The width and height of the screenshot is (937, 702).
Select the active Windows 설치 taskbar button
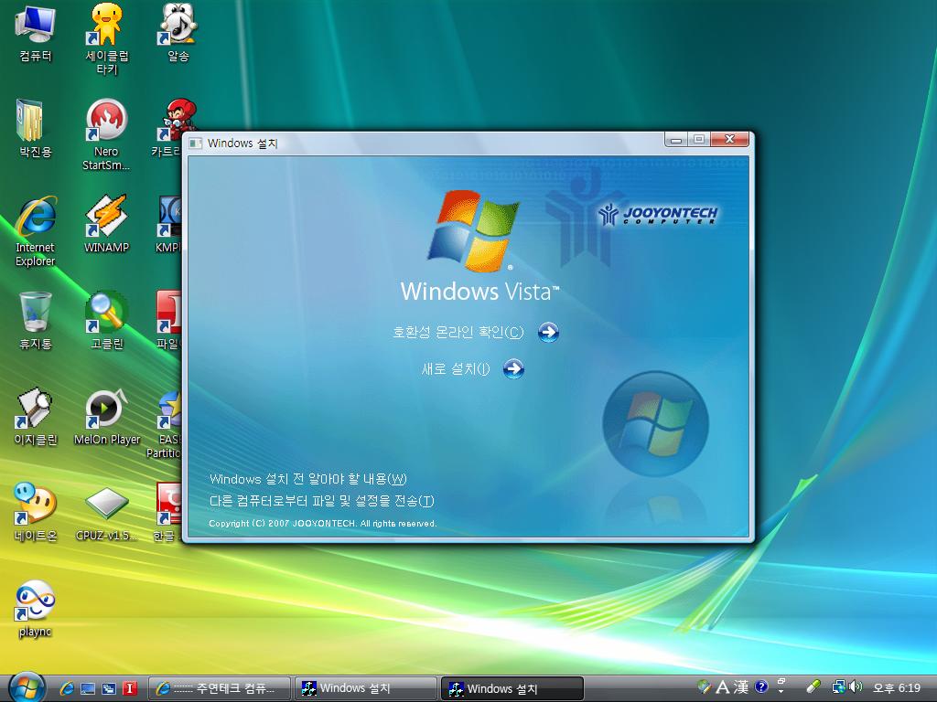(512, 688)
